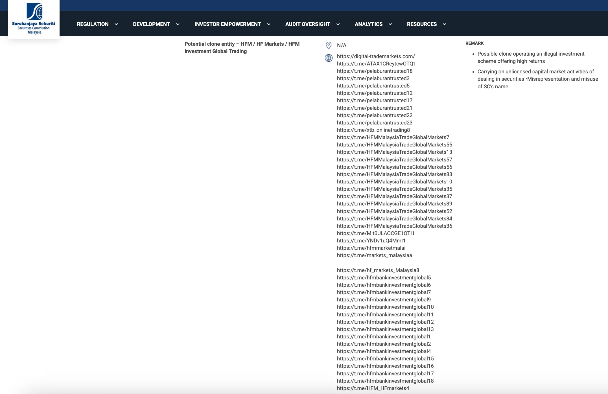Image resolution: width=608 pixels, height=394 pixels.
Task: Select the HFMMalaysiaTradeGlobalMarkets37 URL
Action: [395, 196]
